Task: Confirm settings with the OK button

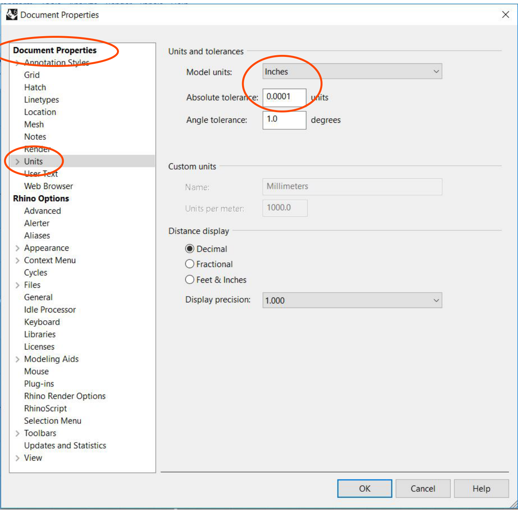Action: (x=365, y=488)
